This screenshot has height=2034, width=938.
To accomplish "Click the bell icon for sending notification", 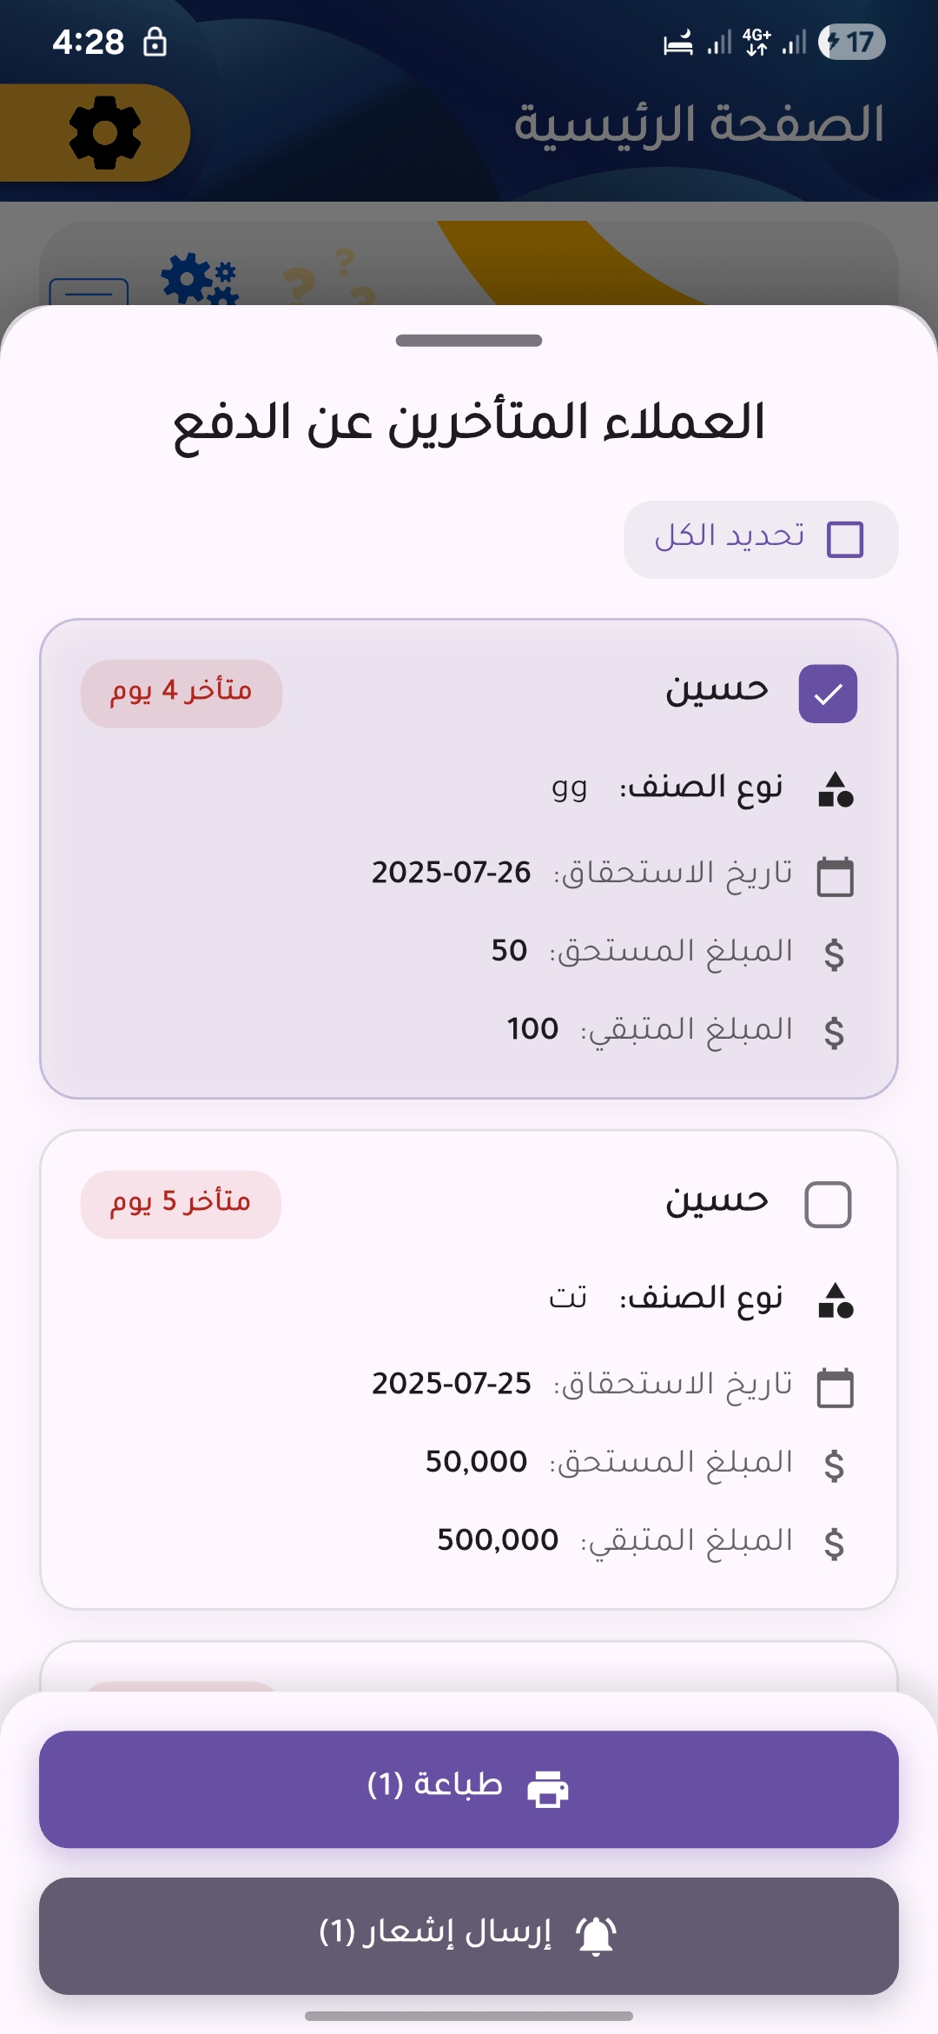I will [x=596, y=1936].
